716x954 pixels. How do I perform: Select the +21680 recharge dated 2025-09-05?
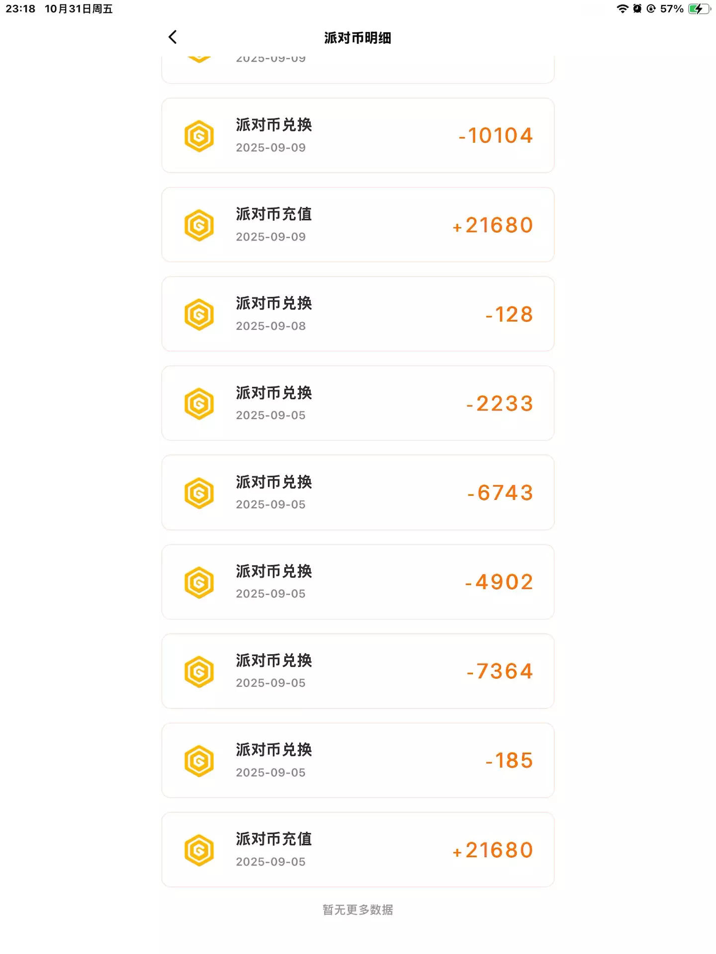point(358,850)
